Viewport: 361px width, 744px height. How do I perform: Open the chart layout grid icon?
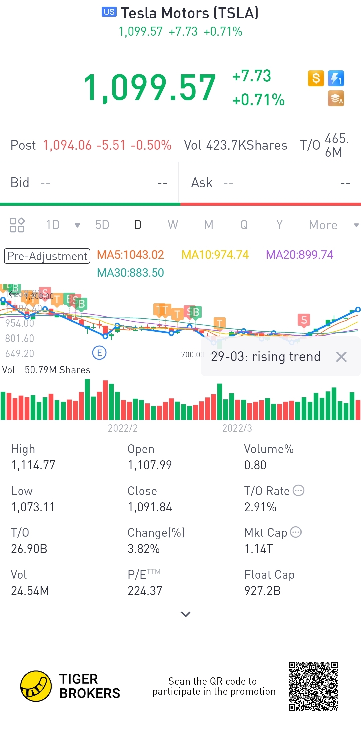pos(17,225)
